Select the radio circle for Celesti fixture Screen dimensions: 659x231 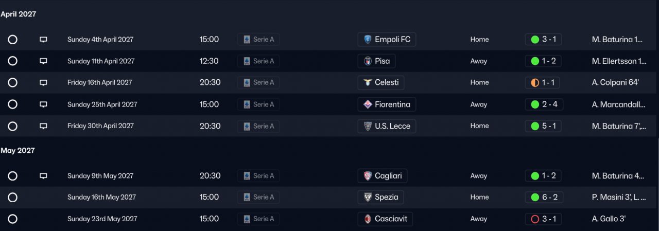point(13,83)
